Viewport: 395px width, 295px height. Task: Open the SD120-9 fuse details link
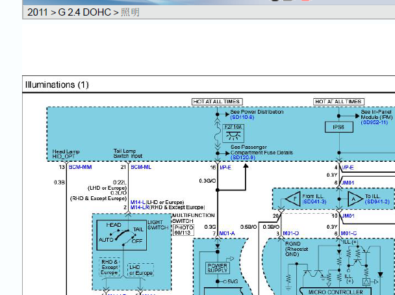[x=243, y=158]
